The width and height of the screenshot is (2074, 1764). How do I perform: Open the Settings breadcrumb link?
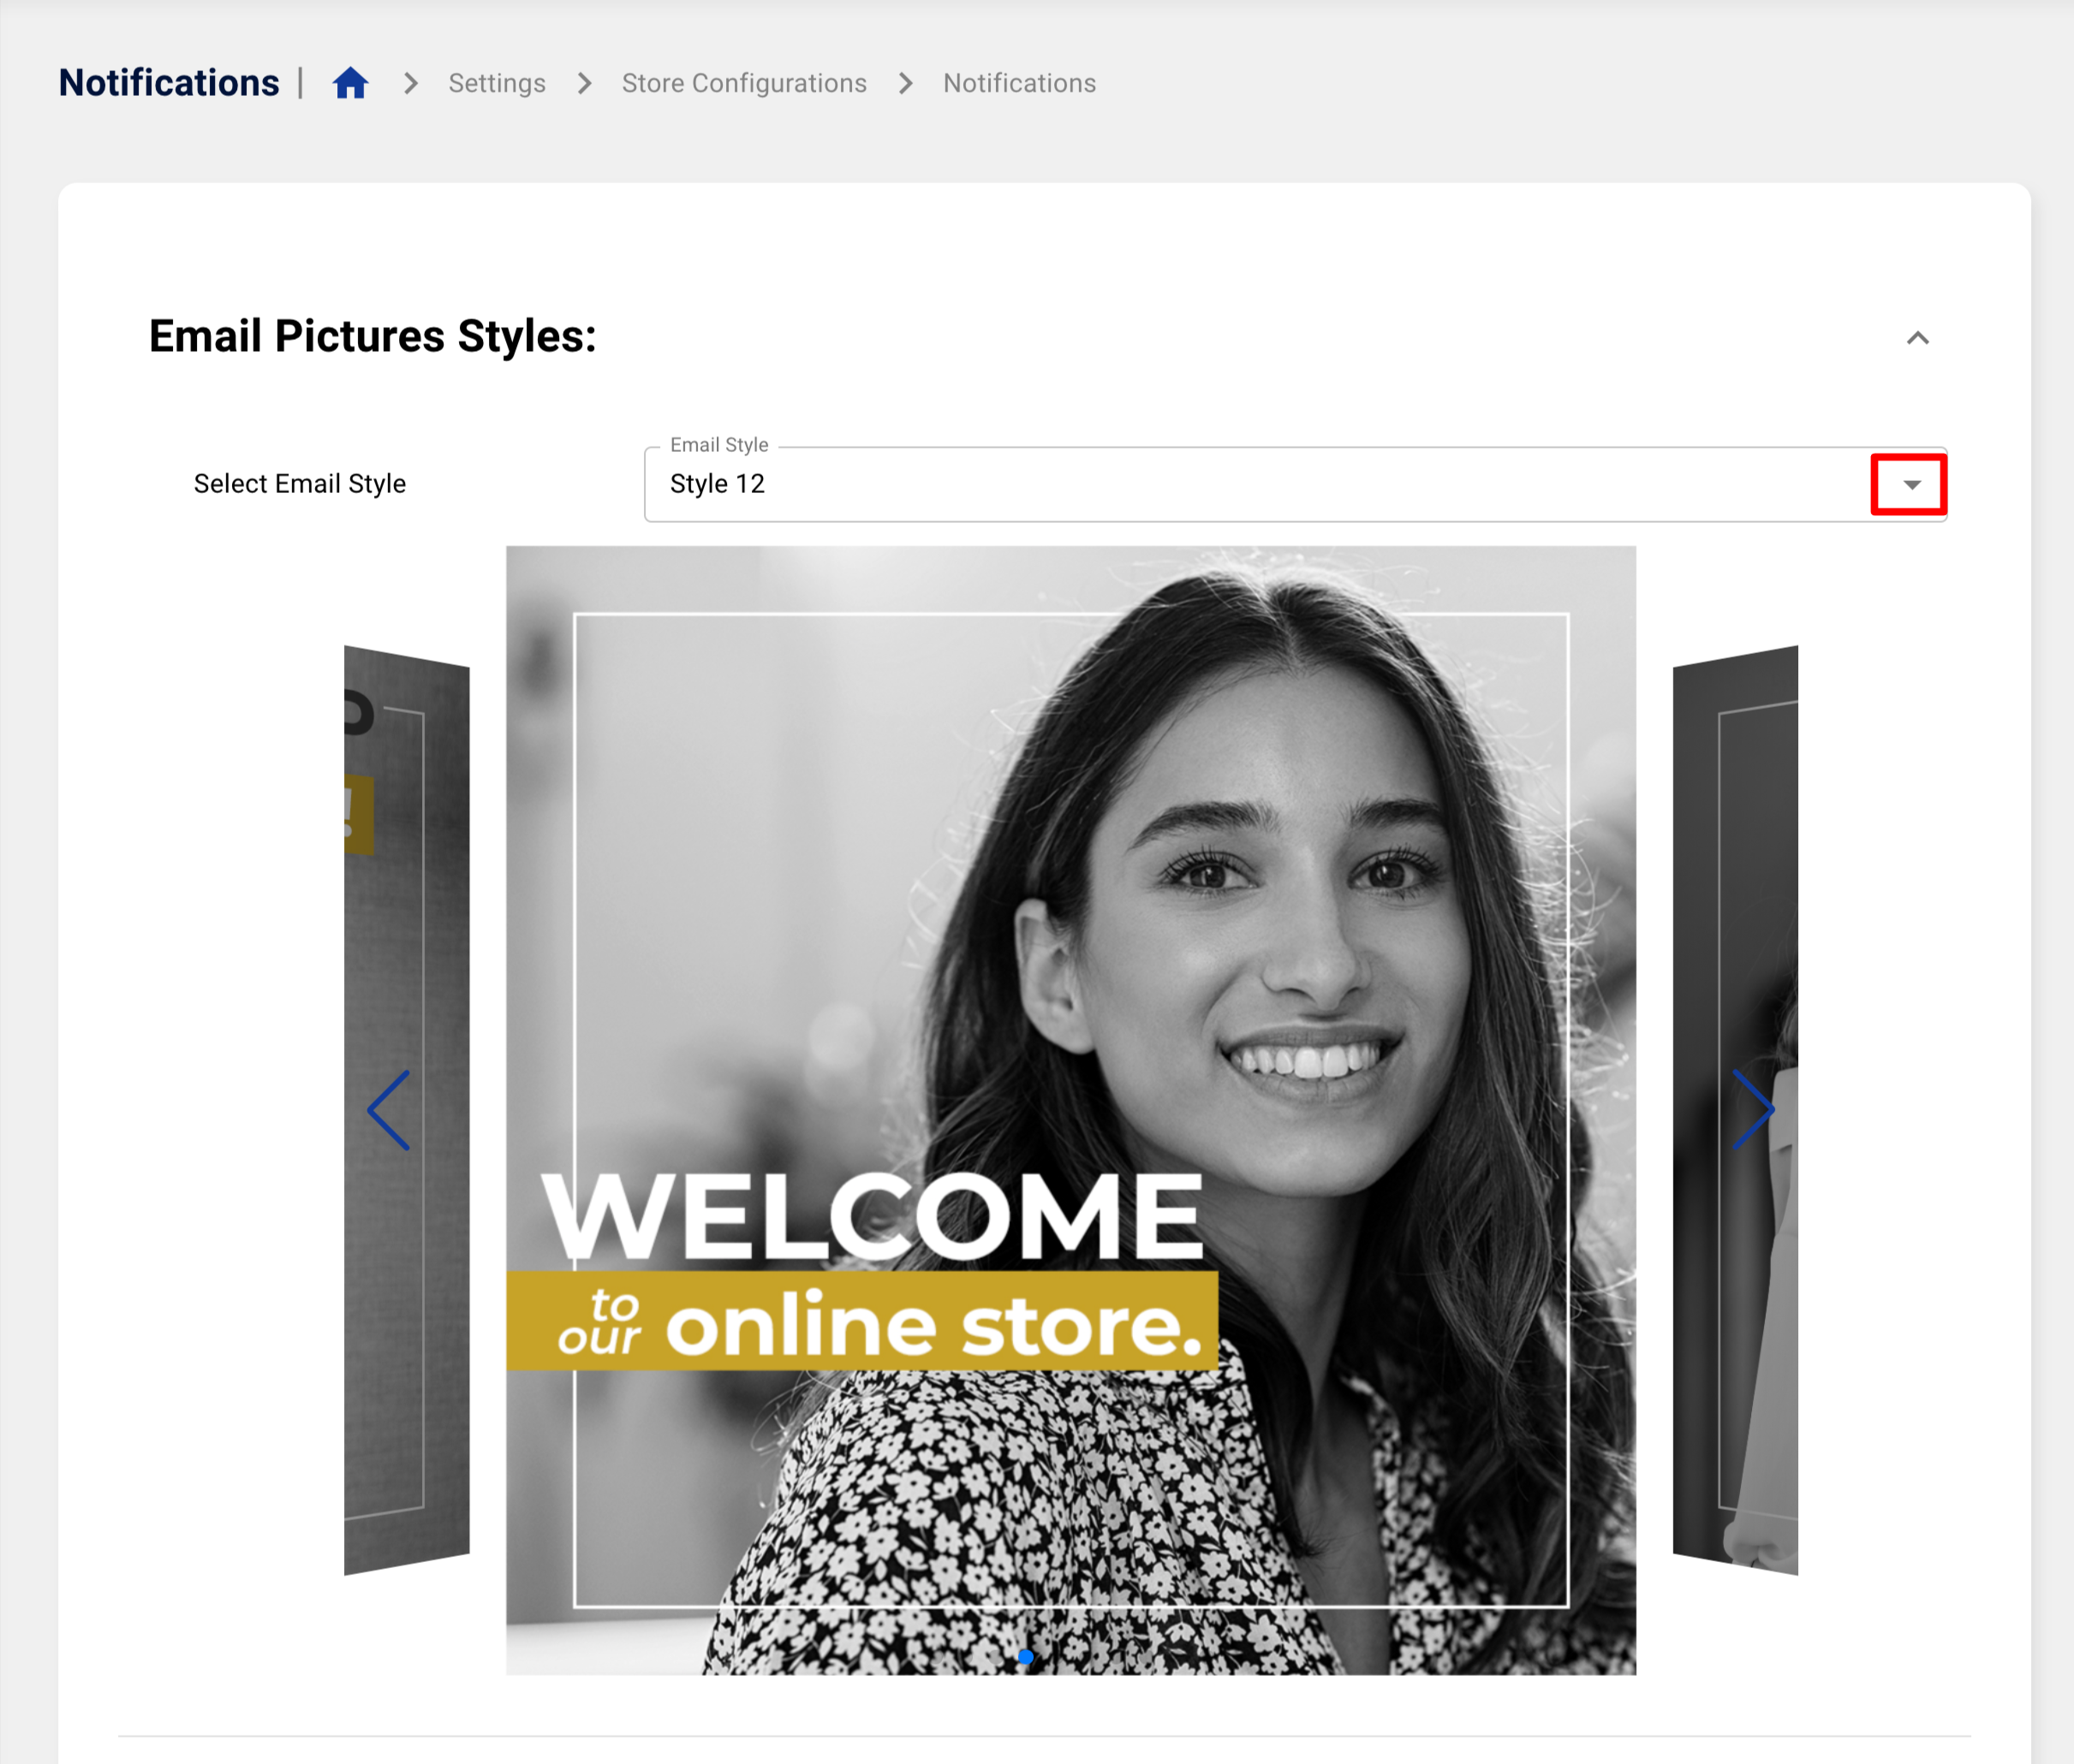point(497,83)
